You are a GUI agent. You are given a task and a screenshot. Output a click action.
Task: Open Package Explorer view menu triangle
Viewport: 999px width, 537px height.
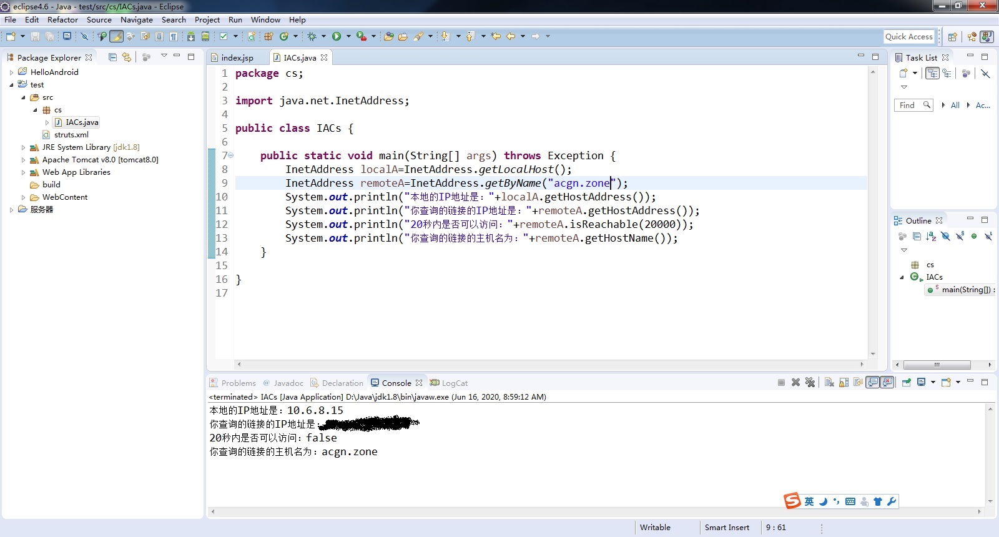(164, 56)
